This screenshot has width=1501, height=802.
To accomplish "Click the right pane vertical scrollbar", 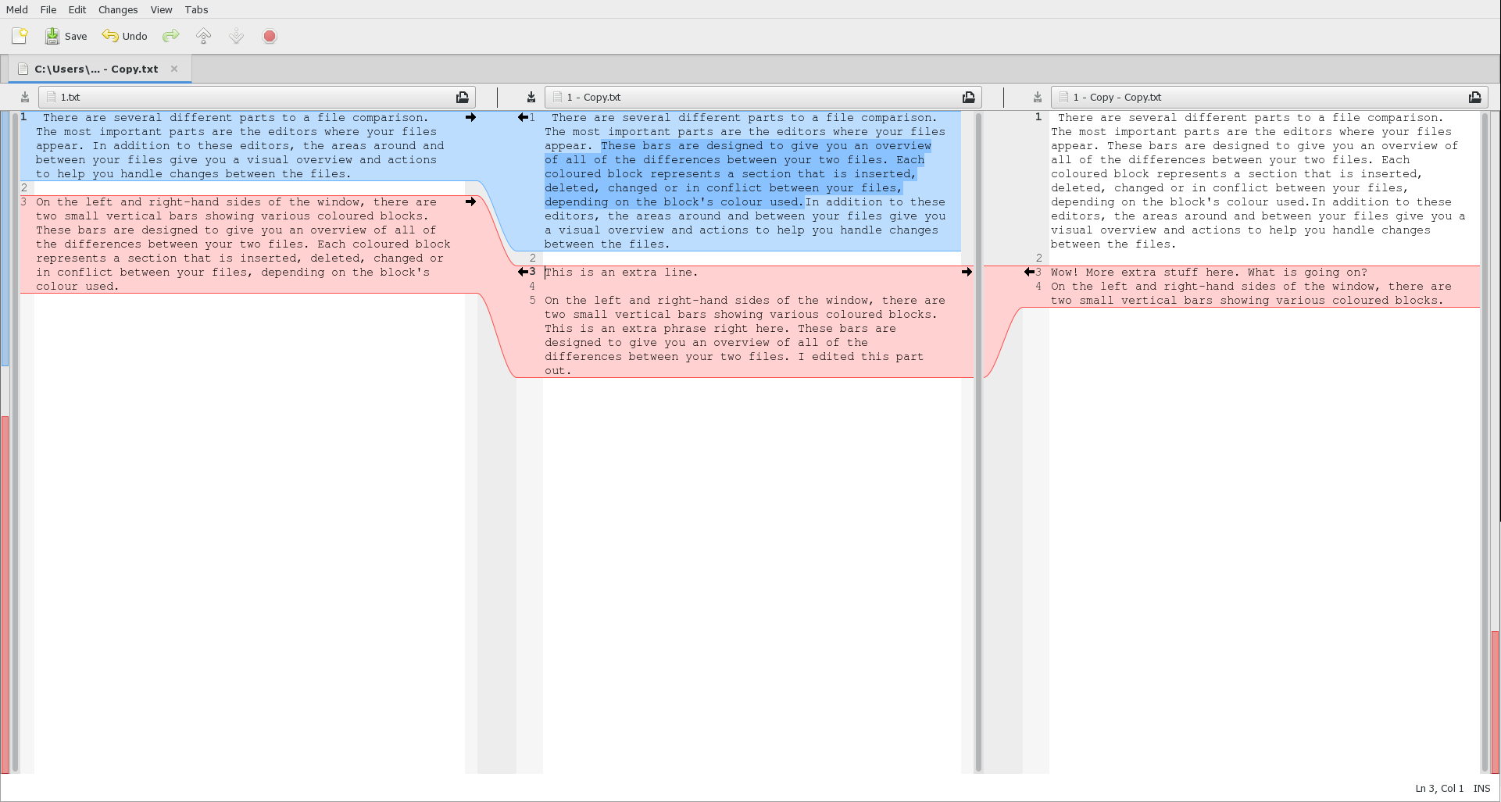I will click(1485, 442).
